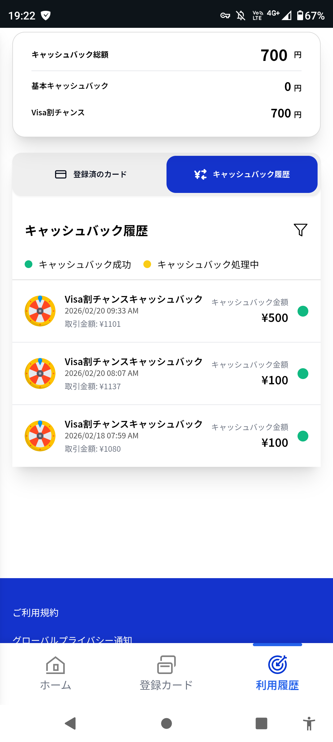Open the グローバルプライバシー通知 link

point(72,639)
